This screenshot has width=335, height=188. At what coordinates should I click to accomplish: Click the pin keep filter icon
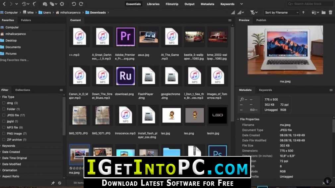pyautogui.click(x=53, y=183)
